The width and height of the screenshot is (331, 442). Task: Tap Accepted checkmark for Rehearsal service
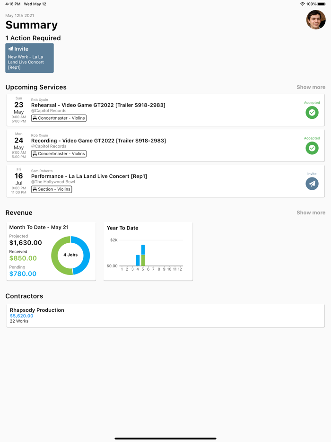click(312, 113)
